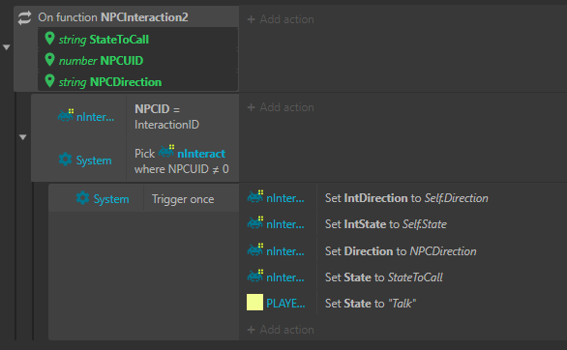Viewport: 567px width, 350px height.
Task: Select the Set Direction to NPCDirection action
Action: coord(401,251)
